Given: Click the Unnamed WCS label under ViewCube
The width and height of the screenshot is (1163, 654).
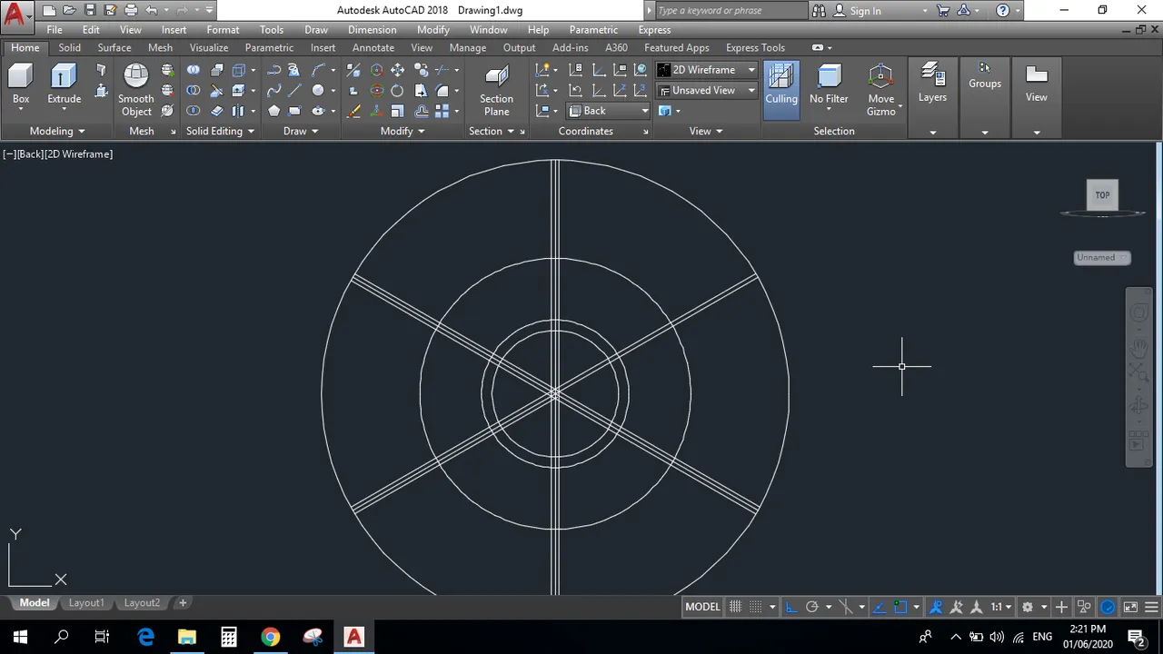Looking at the screenshot, I should [x=1102, y=257].
